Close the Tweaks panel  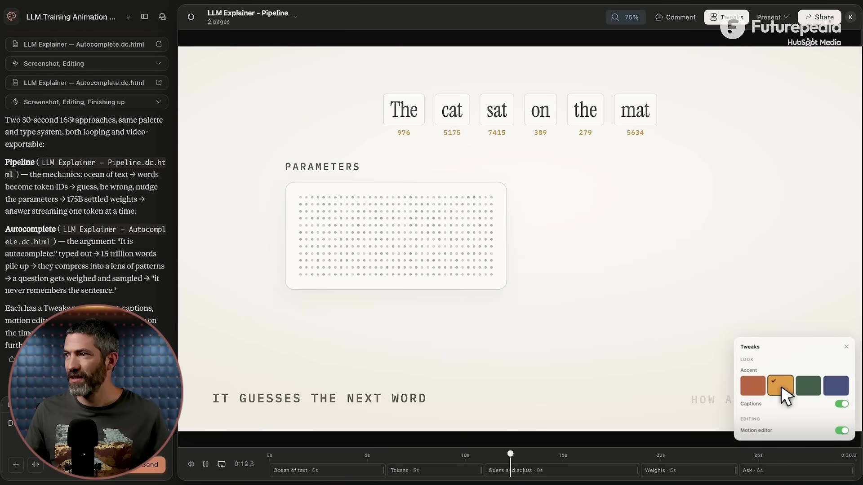pos(846,347)
